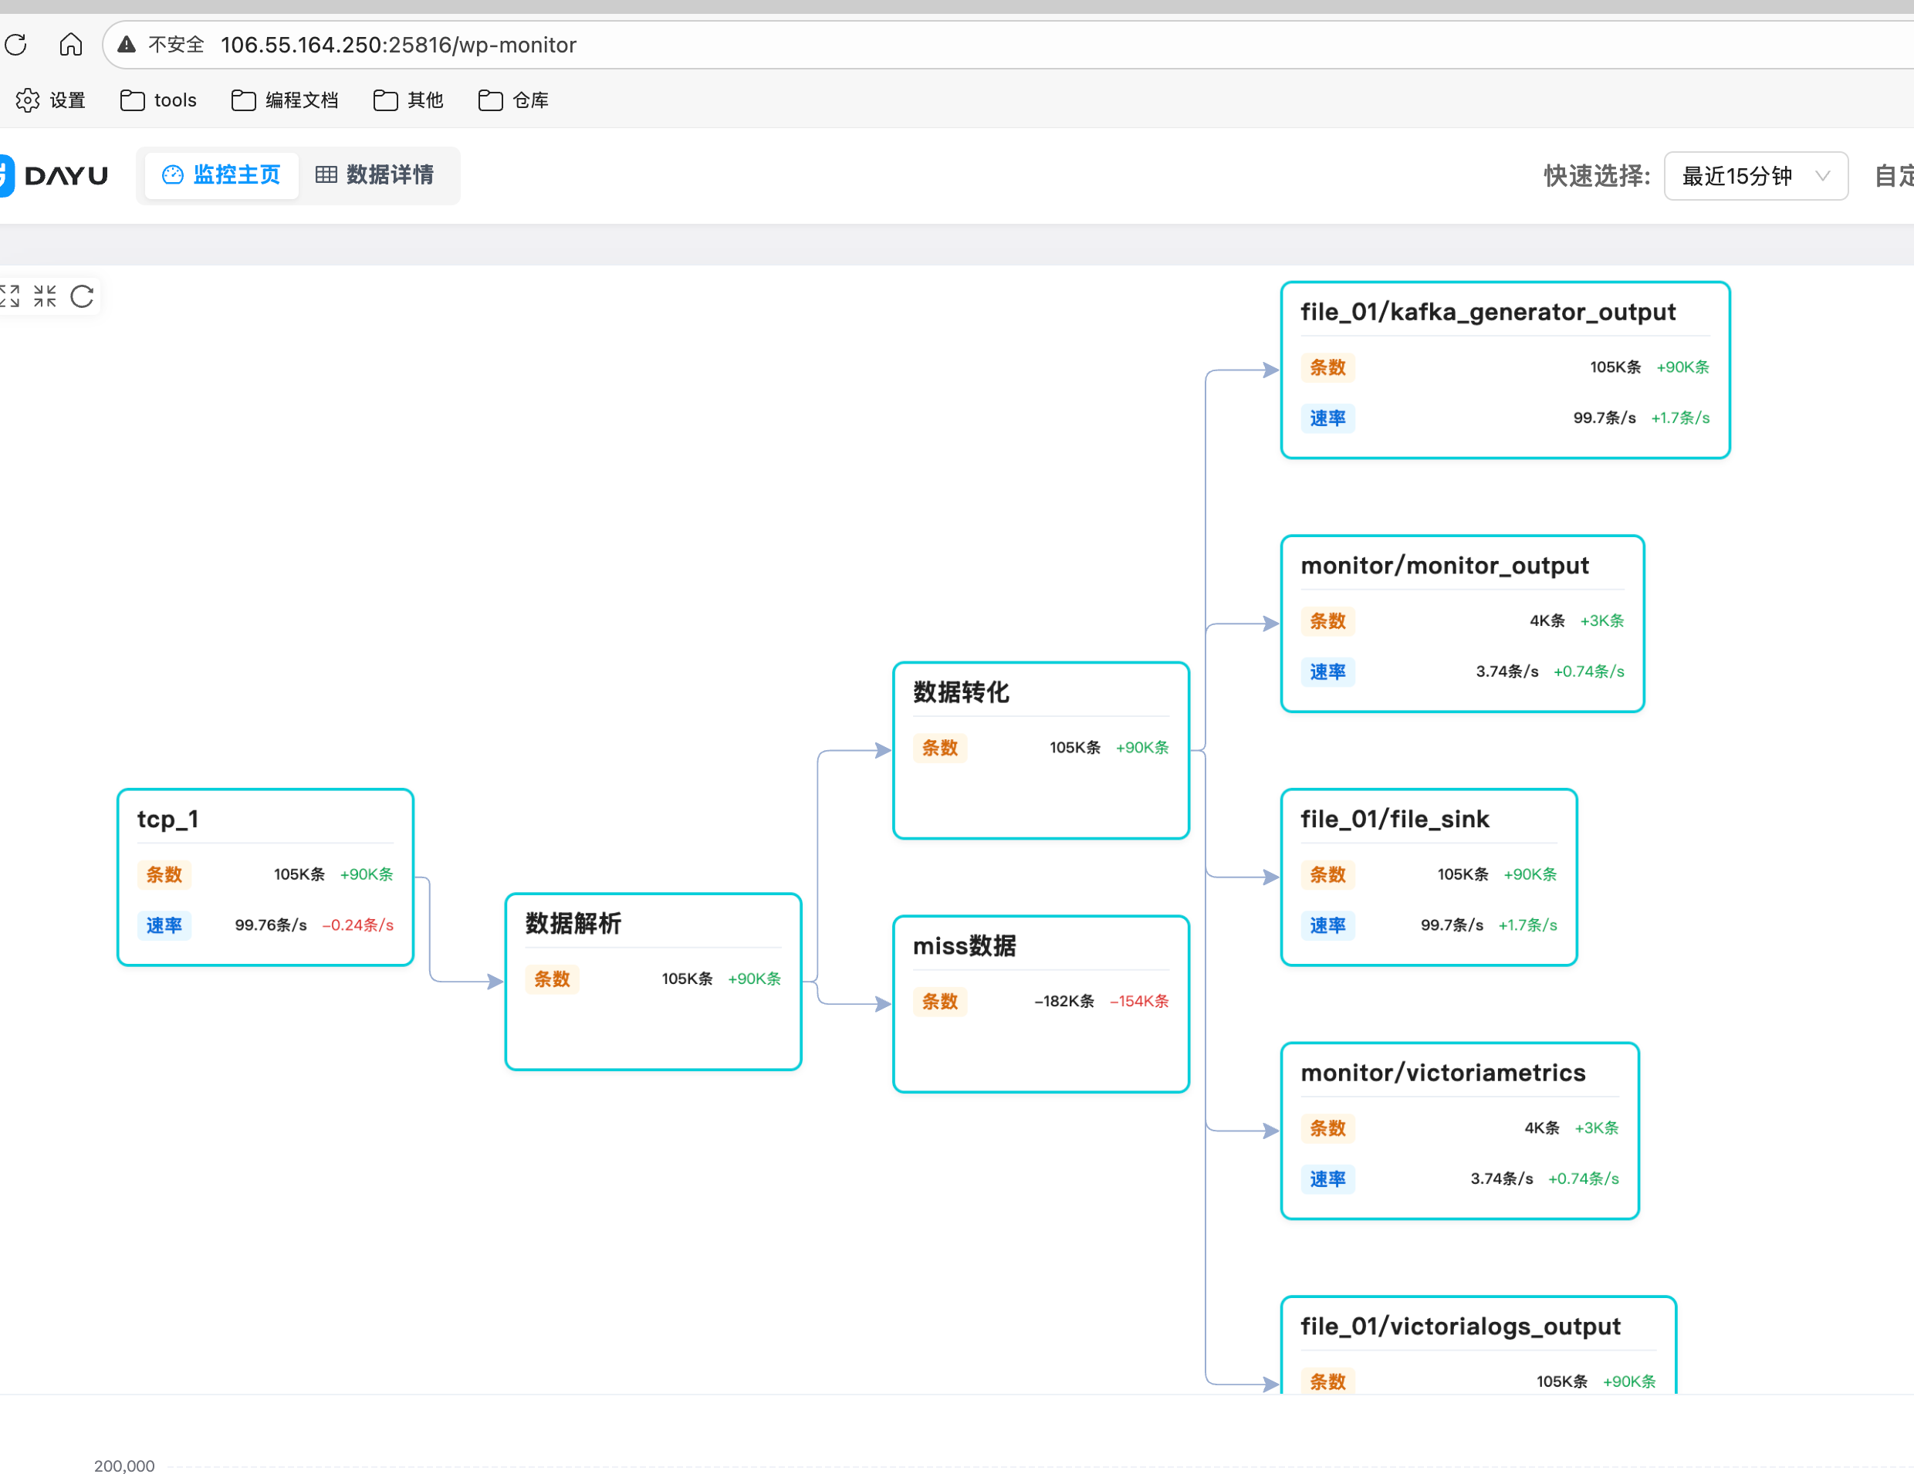
Task: Select the 数据解析 node
Action: [653, 981]
